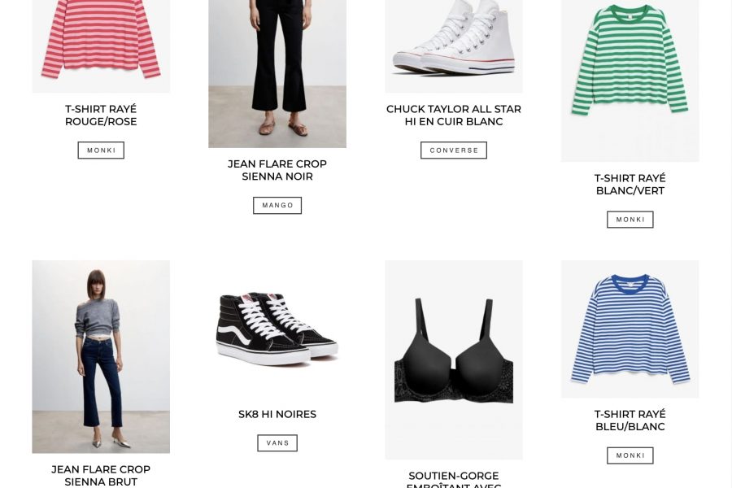The width and height of the screenshot is (732, 488).
Task: Open the white Converse high-top sneakers image
Action: tap(454, 46)
